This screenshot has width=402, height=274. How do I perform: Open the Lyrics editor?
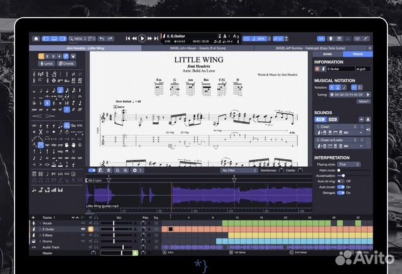pyautogui.click(x=46, y=63)
